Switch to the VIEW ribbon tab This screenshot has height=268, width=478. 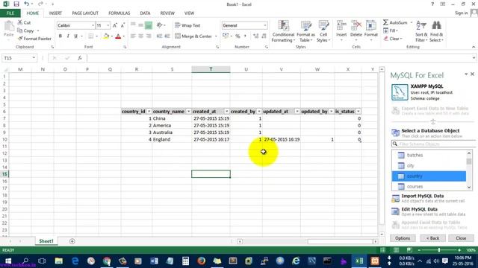click(189, 13)
